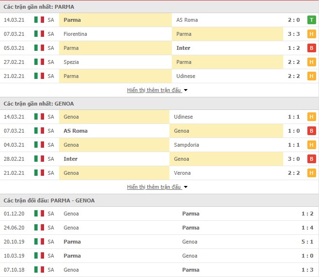The image size is (319, 277).
Task: Click the red B badge for Inter vs Genoa
Action: tap(311, 159)
